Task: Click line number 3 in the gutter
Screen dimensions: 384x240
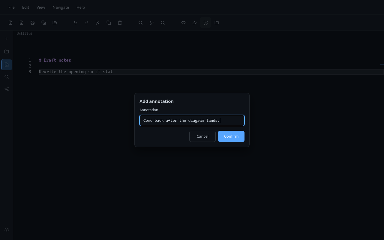Action: 30,72
